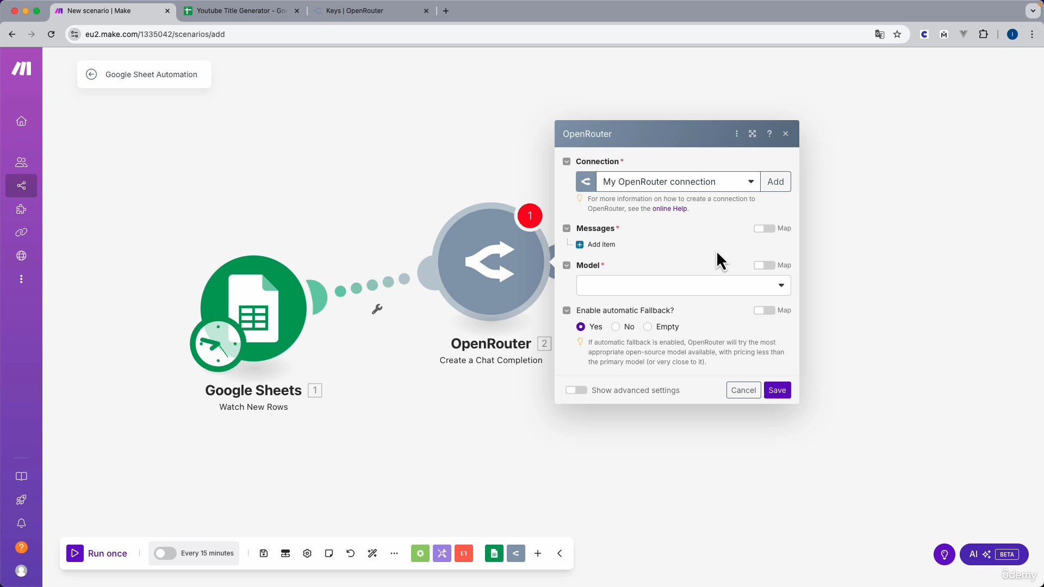The width and height of the screenshot is (1044, 587).
Task: Open Templates puzzle icon in sidebar
Action: tap(21, 209)
